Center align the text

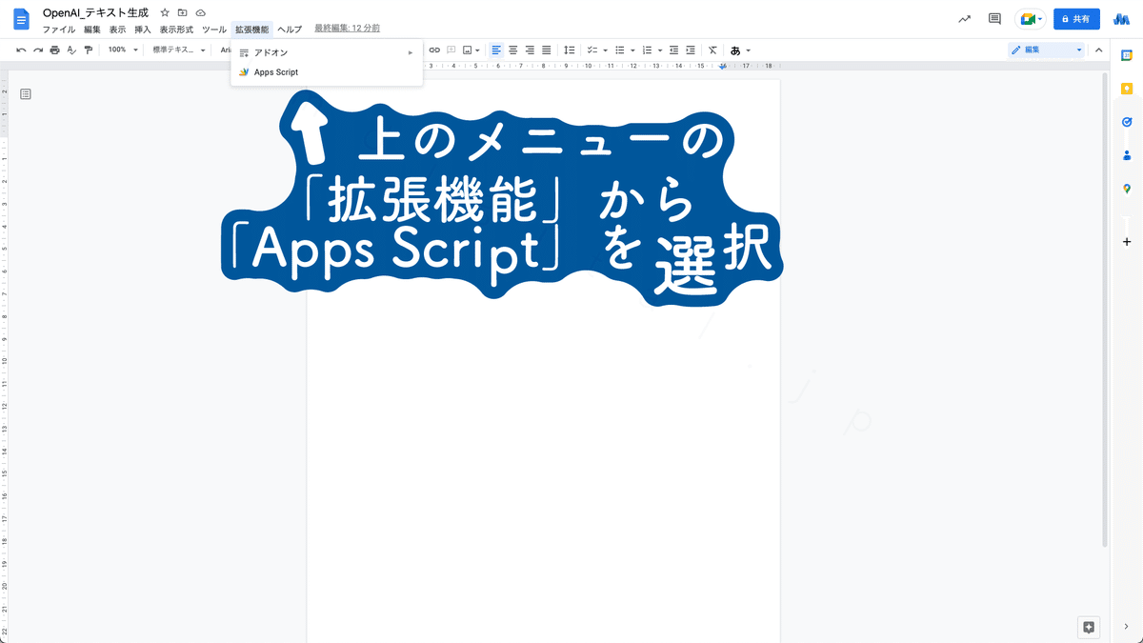coord(512,50)
